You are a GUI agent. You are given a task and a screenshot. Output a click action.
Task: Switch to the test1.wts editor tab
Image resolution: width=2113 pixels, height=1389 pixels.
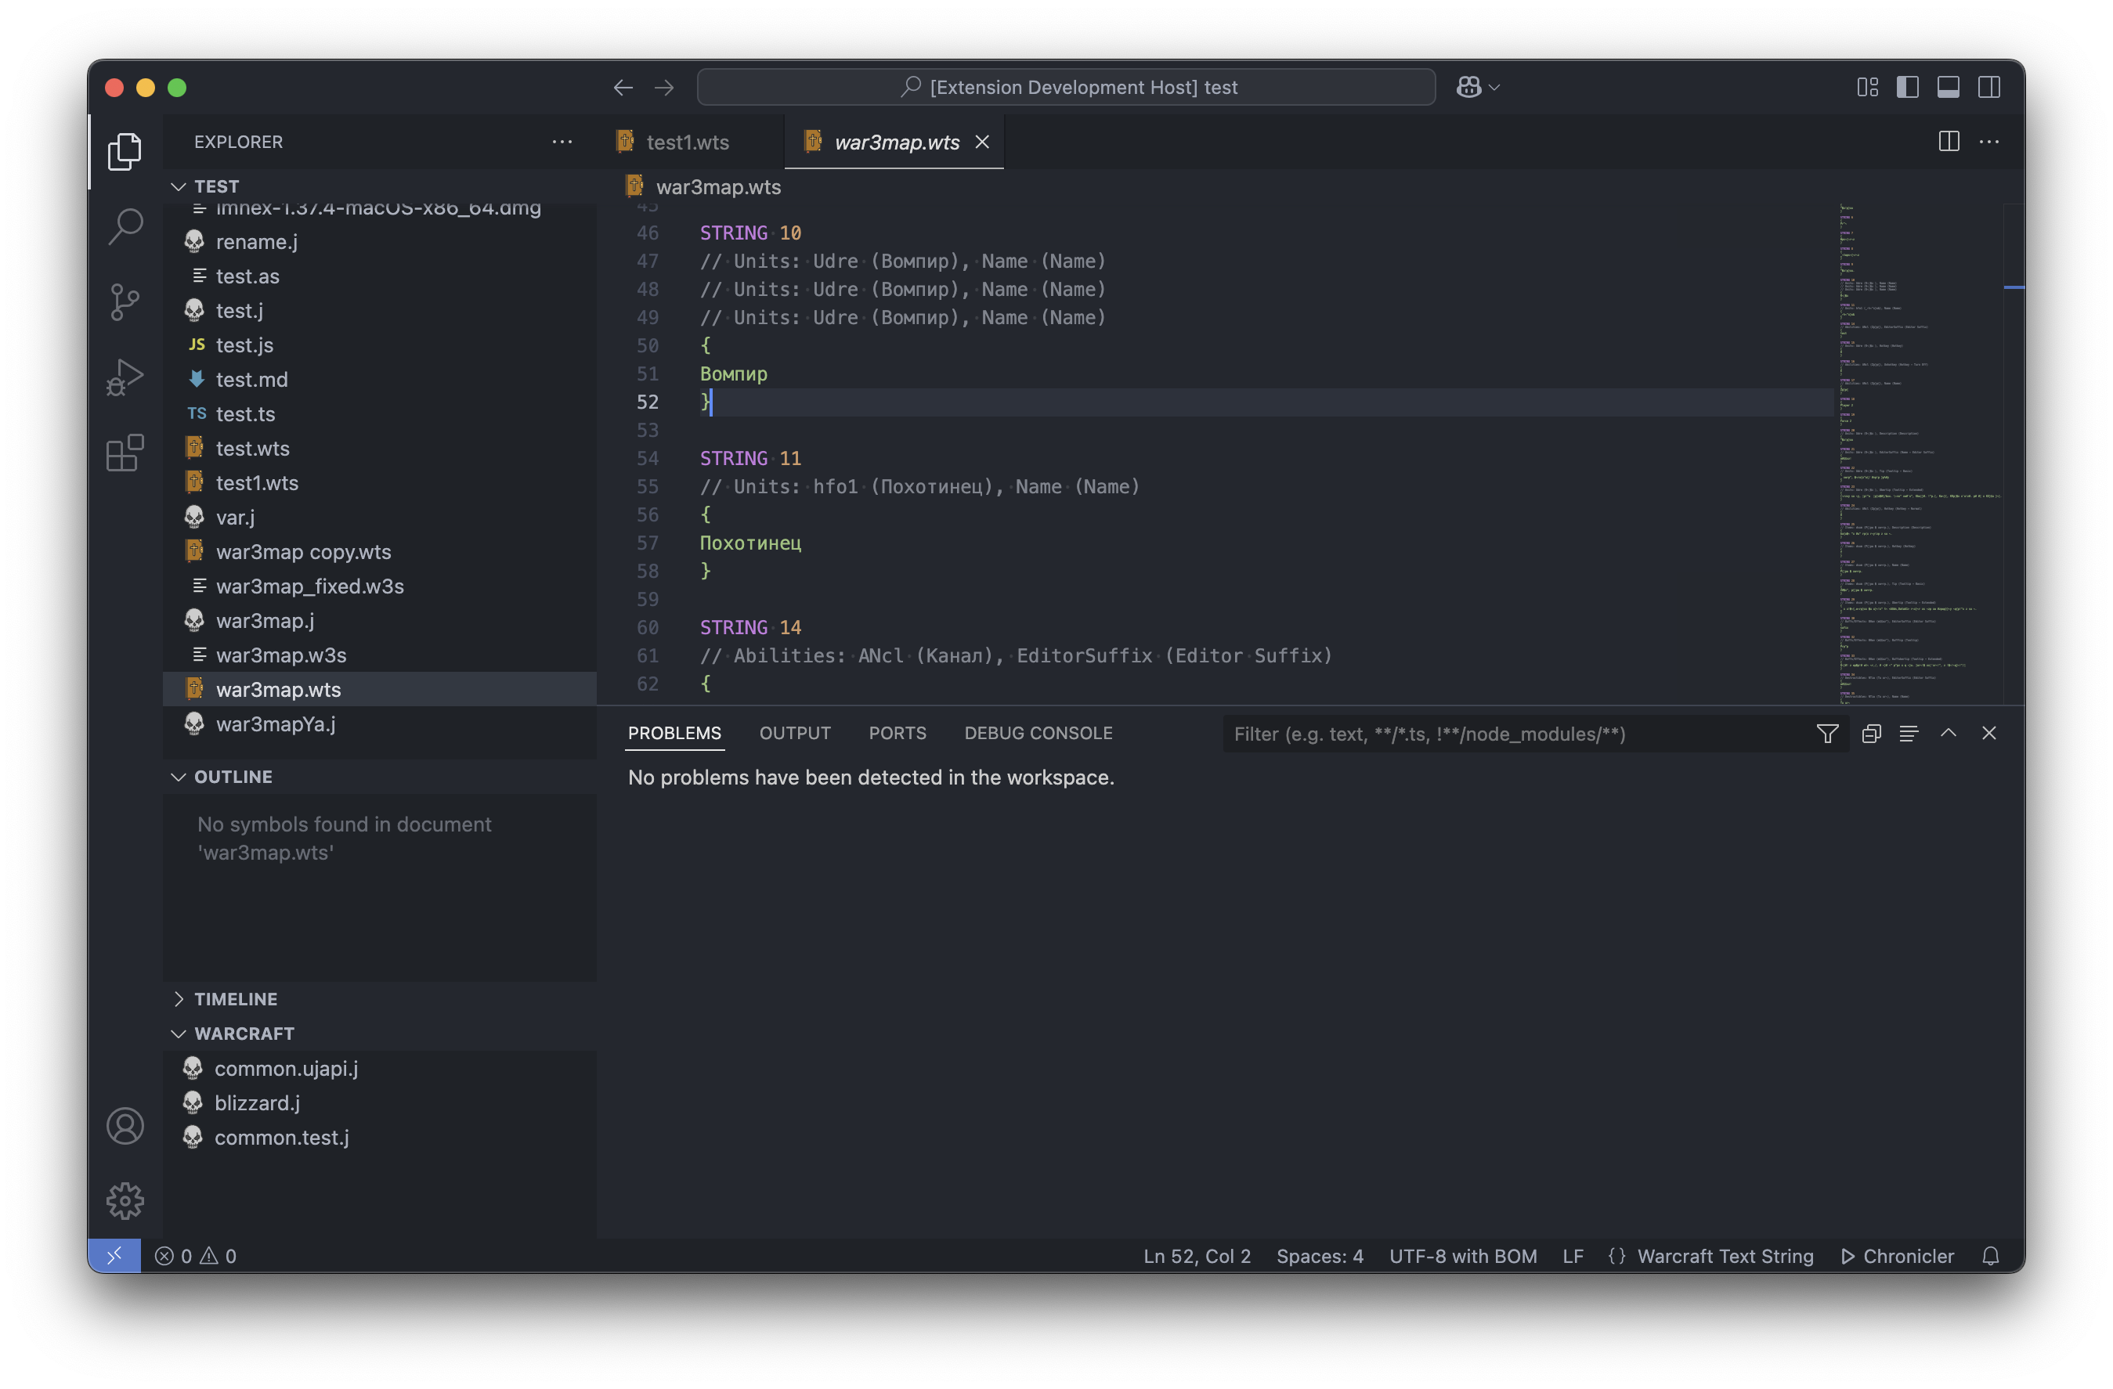coord(687,142)
